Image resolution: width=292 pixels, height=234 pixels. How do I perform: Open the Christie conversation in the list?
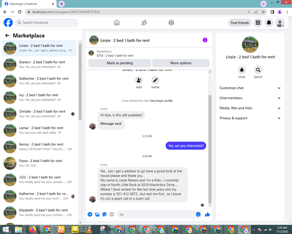tap(39, 114)
